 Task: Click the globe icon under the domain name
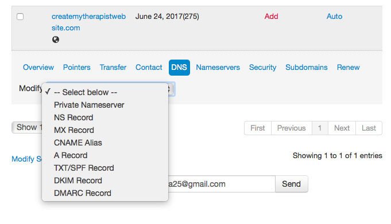pos(56,40)
